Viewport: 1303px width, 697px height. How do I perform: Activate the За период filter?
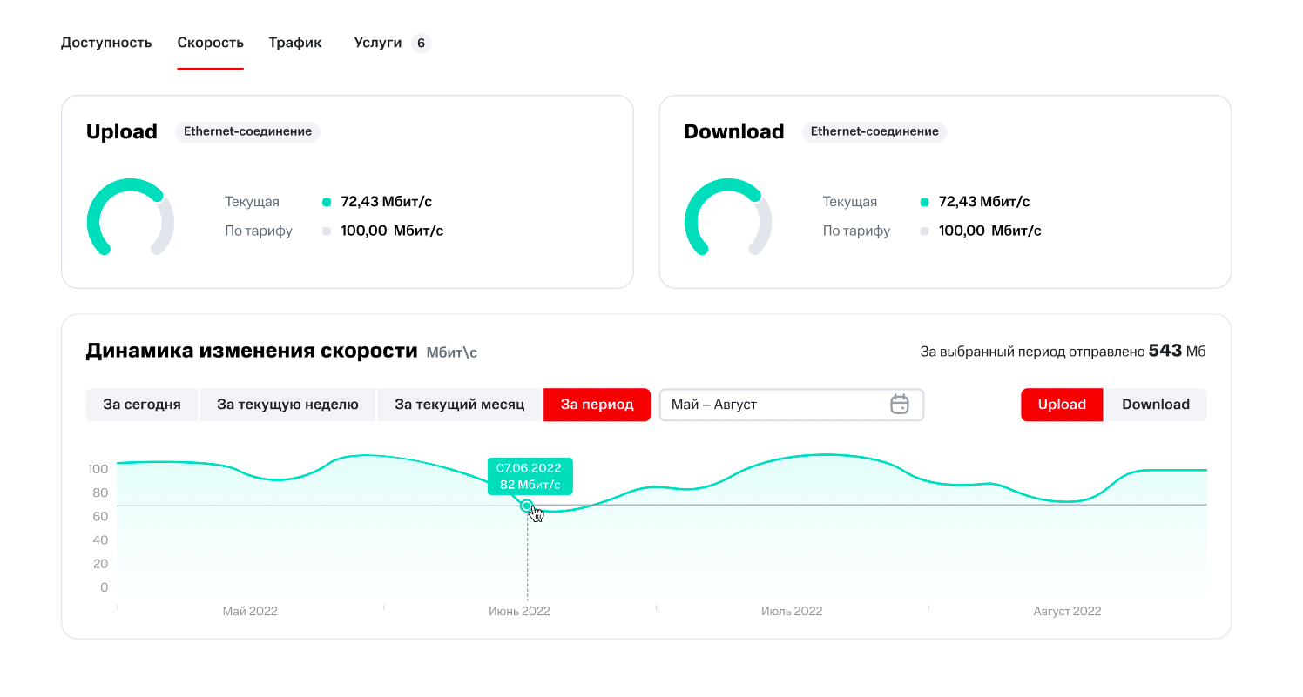(x=597, y=405)
